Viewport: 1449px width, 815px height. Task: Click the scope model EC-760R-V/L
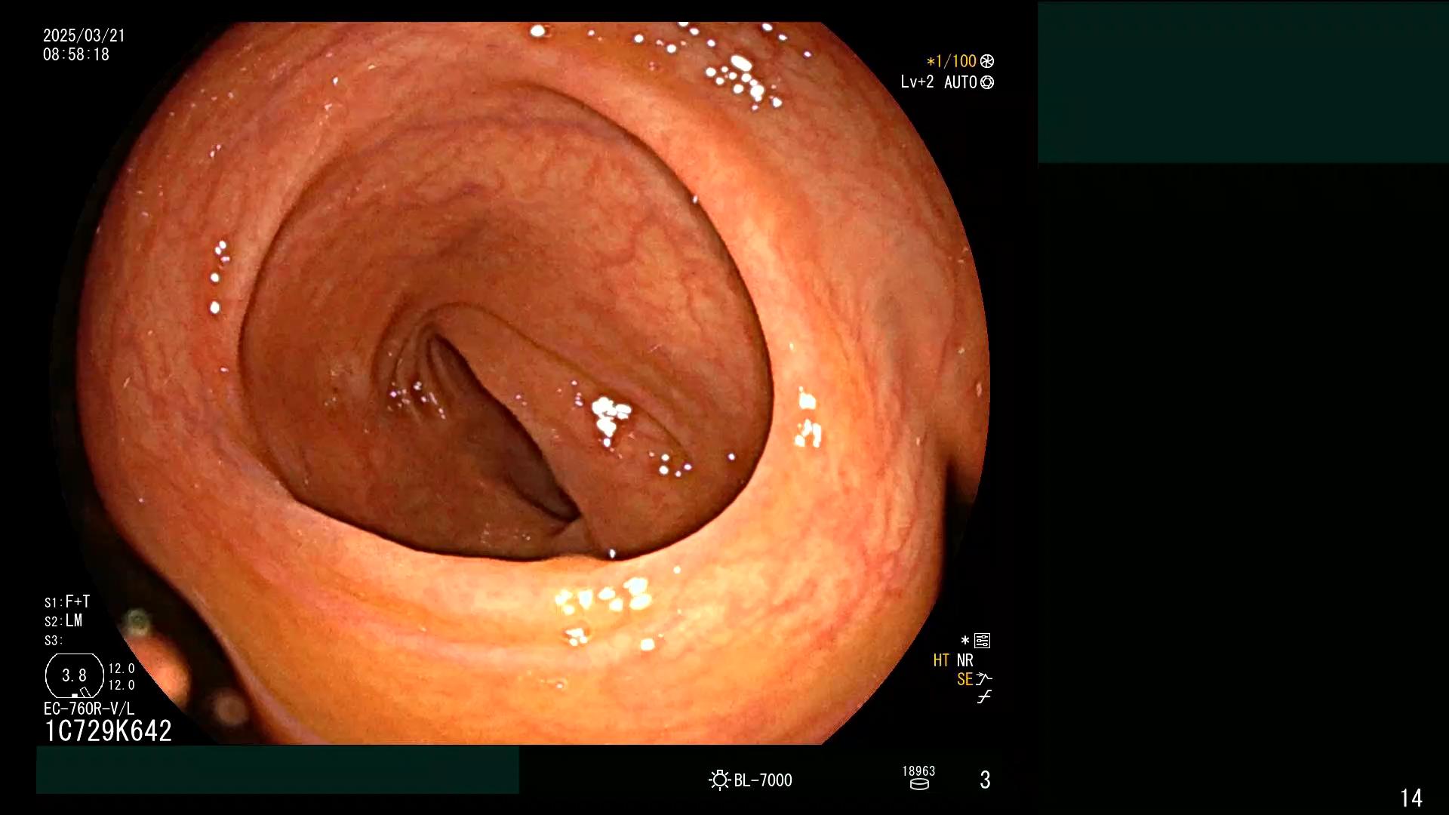pyautogui.click(x=89, y=709)
